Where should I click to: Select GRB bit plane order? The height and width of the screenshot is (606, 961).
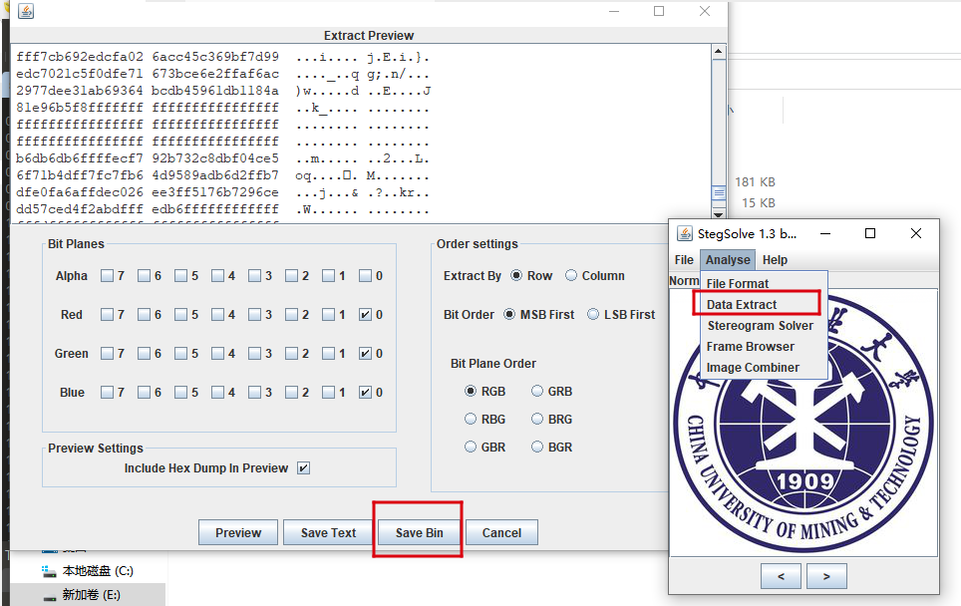click(x=537, y=391)
